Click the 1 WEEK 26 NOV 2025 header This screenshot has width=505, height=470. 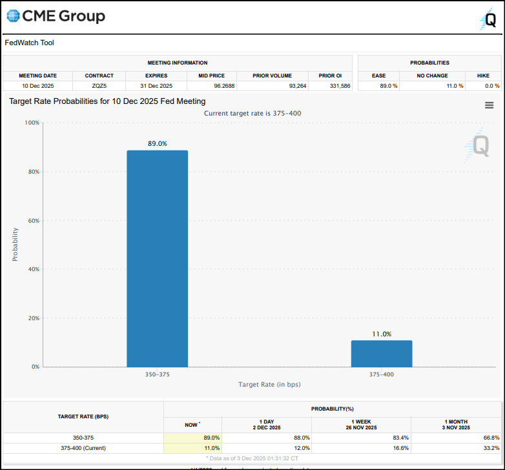pyautogui.click(x=362, y=425)
